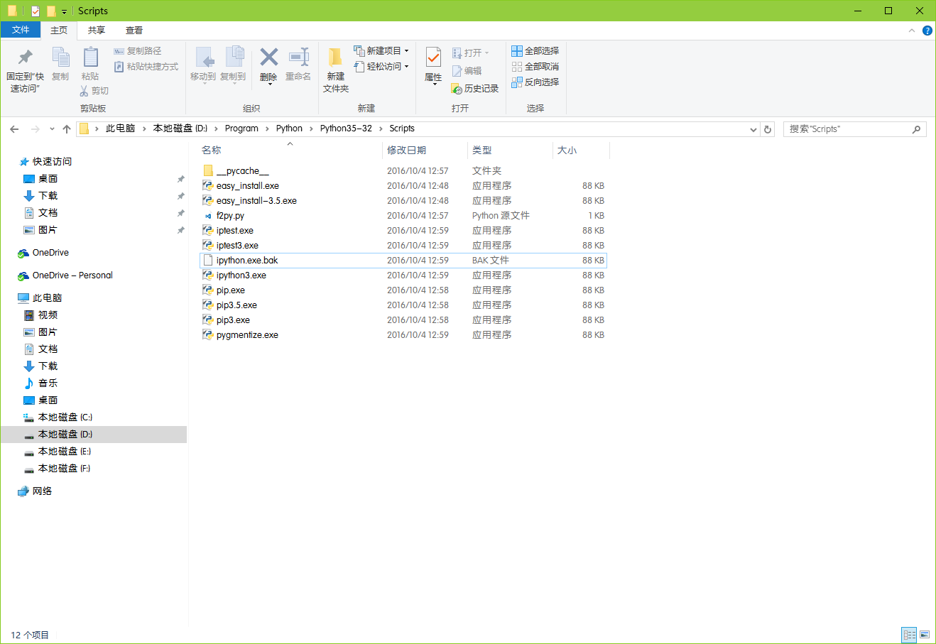Image resolution: width=936 pixels, height=644 pixels.
Task: Click the blue help question icon
Action: 927,31
